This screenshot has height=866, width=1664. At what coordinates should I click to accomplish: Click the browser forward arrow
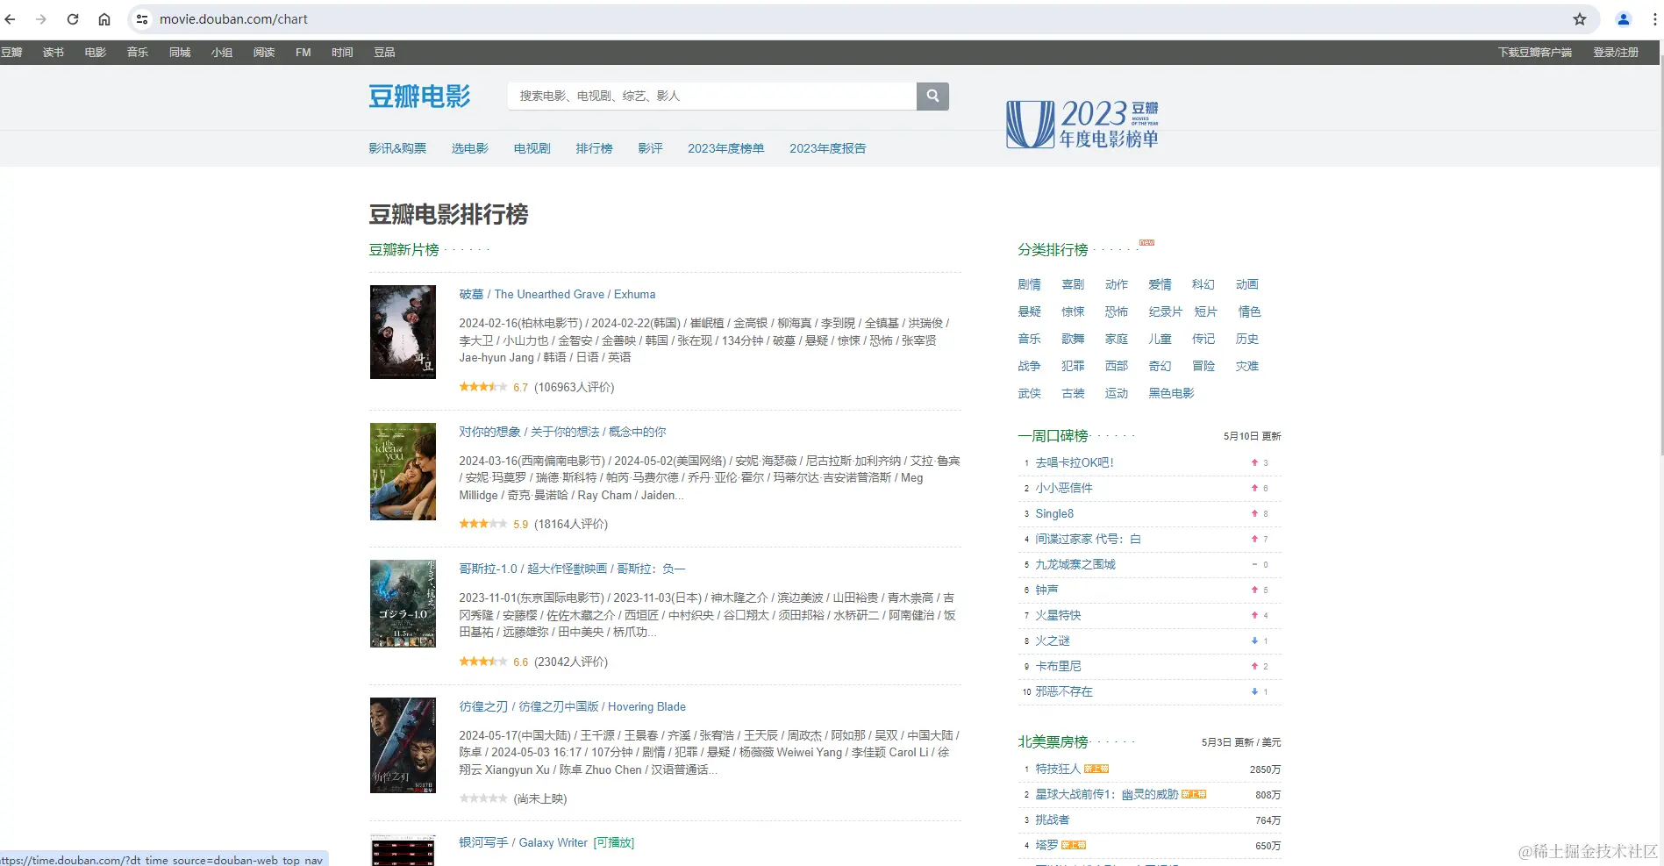pyautogui.click(x=41, y=19)
